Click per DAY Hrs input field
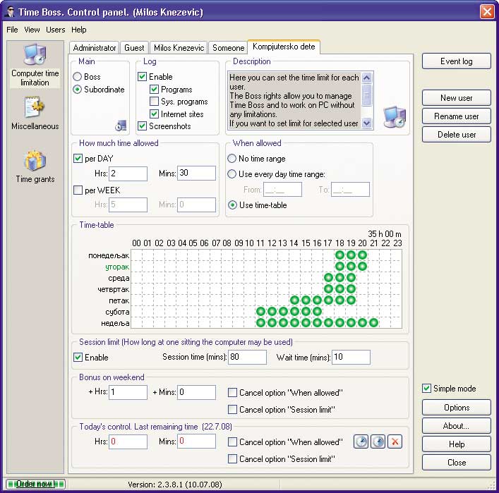This screenshot has width=499, height=493. 128,174
